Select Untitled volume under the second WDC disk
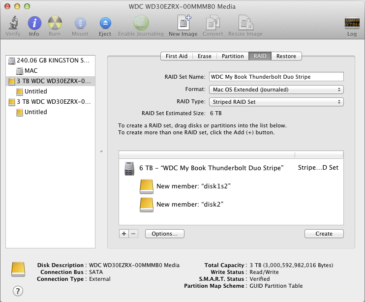This screenshot has height=302, width=365. pos(50,112)
